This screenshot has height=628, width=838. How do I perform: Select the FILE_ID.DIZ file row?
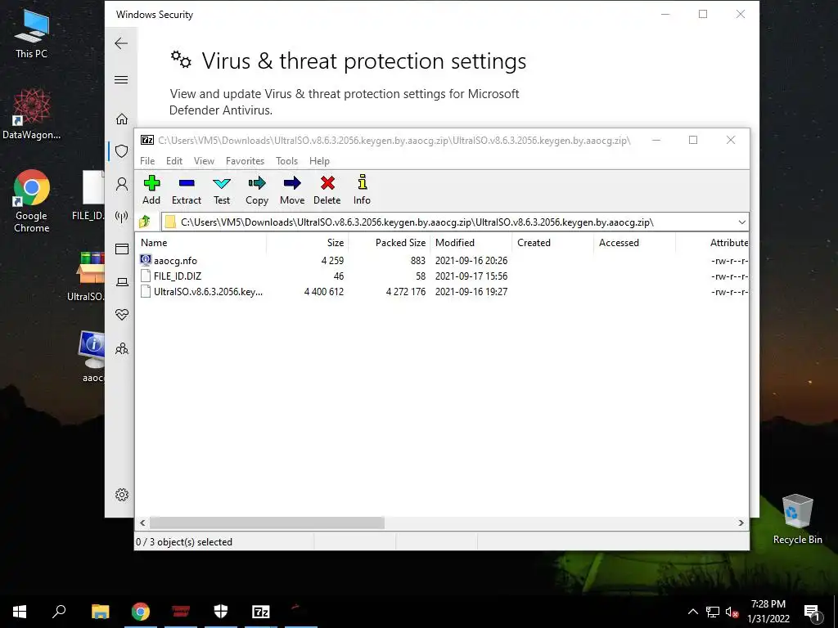click(442, 276)
